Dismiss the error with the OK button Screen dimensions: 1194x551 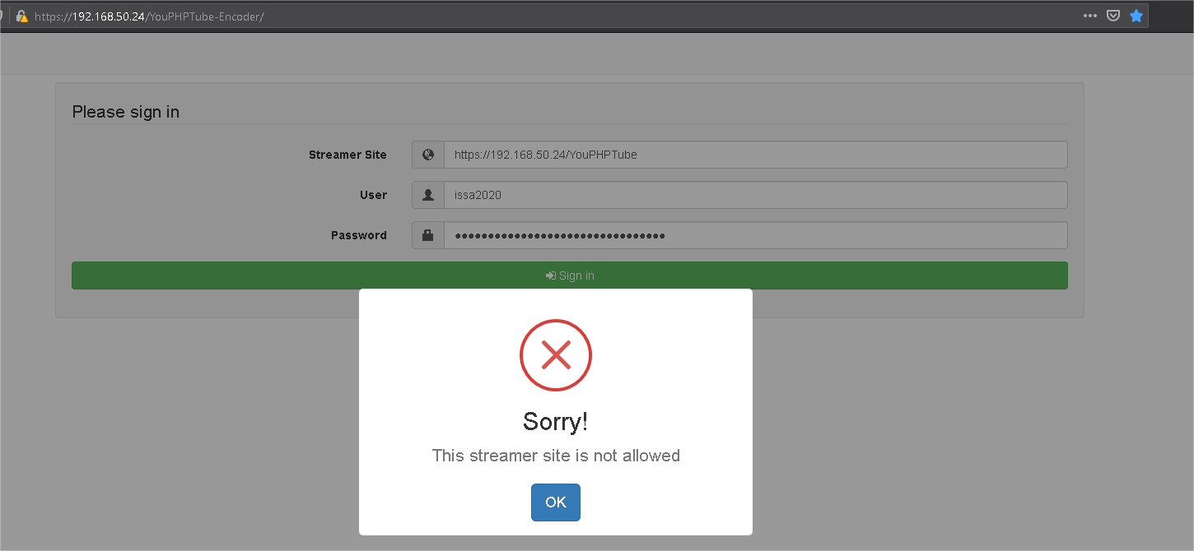click(x=555, y=502)
